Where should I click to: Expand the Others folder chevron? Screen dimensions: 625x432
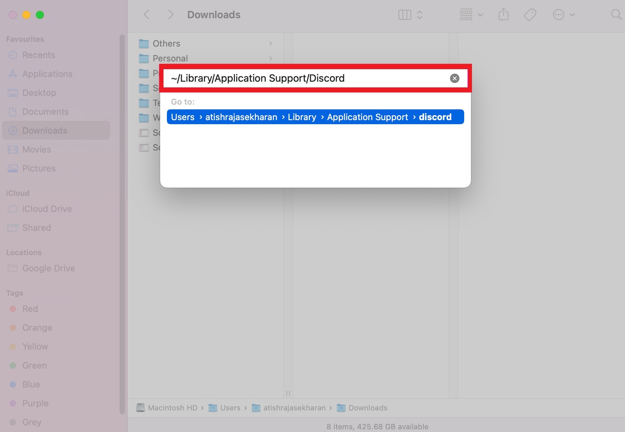pyautogui.click(x=270, y=43)
